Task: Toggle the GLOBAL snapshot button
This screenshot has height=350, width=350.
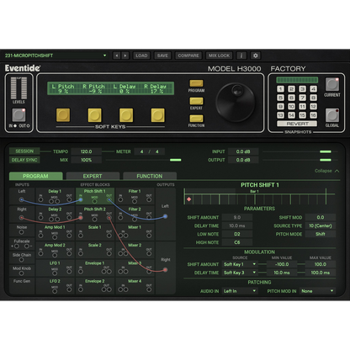Action: [332, 115]
